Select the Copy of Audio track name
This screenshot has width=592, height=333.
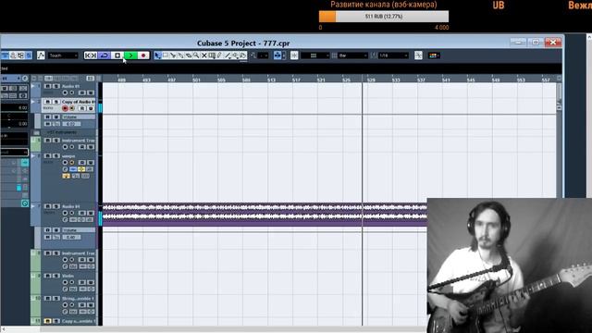[78, 102]
